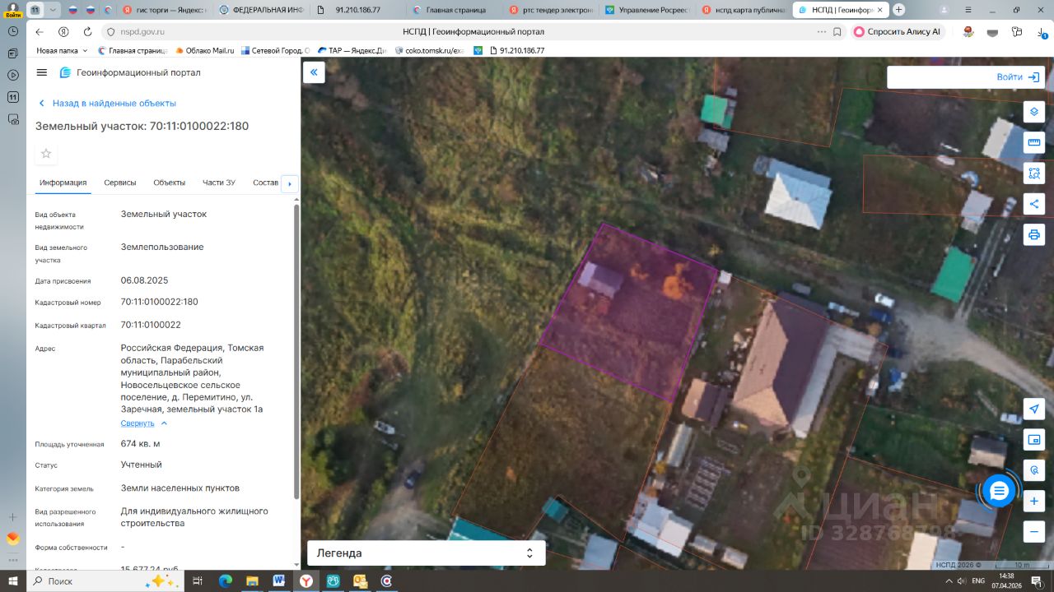Click the date value 06.08.2025
The width and height of the screenshot is (1054, 592).
click(x=144, y=280)
